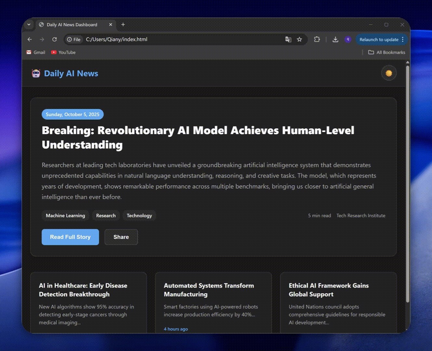Image resolution: width=432 pixels, height=351 pixels.
Task: Open a new tab with plus button
Action: point(123,25)
